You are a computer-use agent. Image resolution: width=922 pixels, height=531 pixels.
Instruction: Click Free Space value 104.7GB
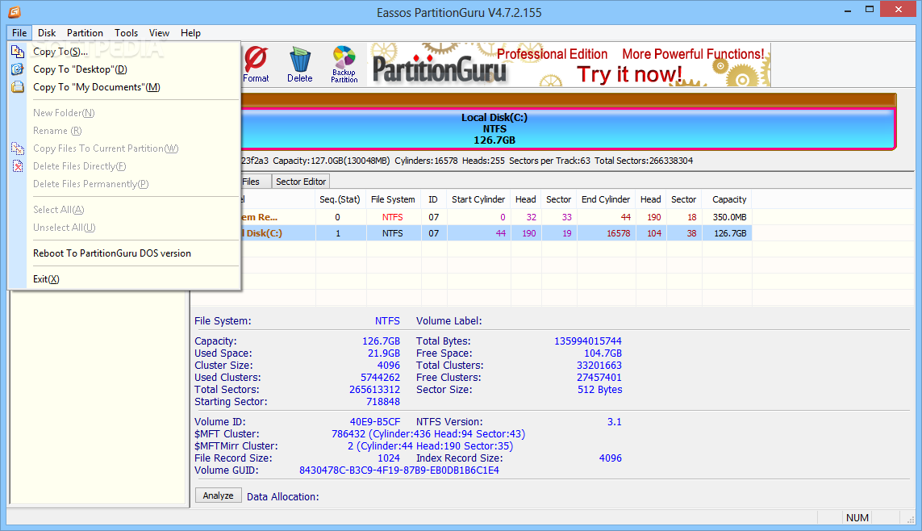(x=603, y=353)
